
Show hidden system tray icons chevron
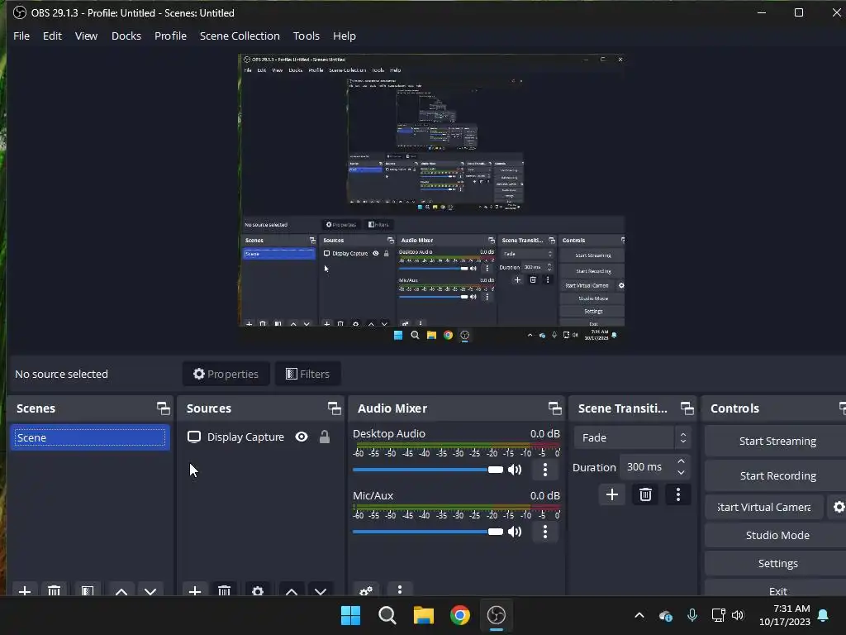tap(639, 615)
